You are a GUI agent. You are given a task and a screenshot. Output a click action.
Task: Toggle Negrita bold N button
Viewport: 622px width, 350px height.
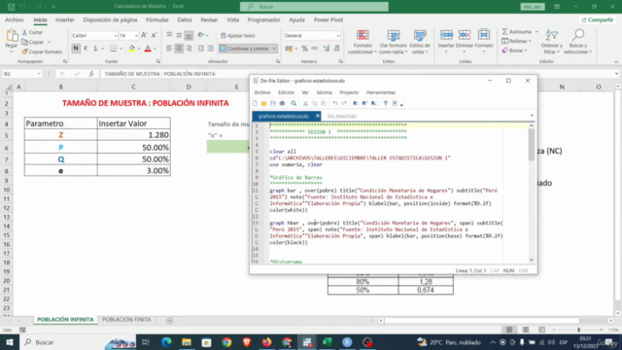pos(76,49)
